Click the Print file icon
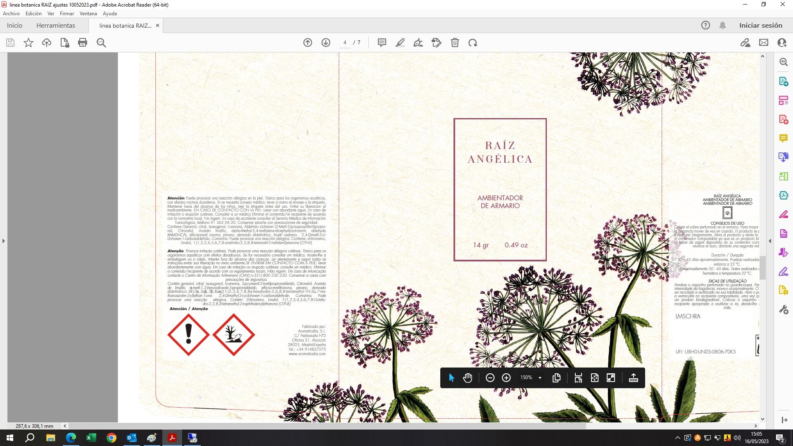The width and height of the screenshot is (793, 446). 83,43
